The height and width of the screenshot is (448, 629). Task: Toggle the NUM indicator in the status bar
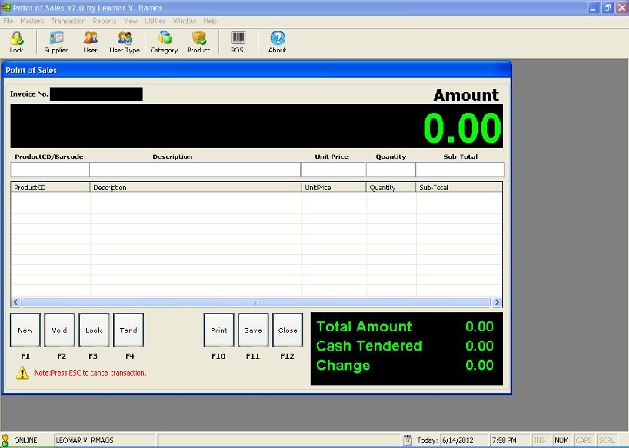561,439
